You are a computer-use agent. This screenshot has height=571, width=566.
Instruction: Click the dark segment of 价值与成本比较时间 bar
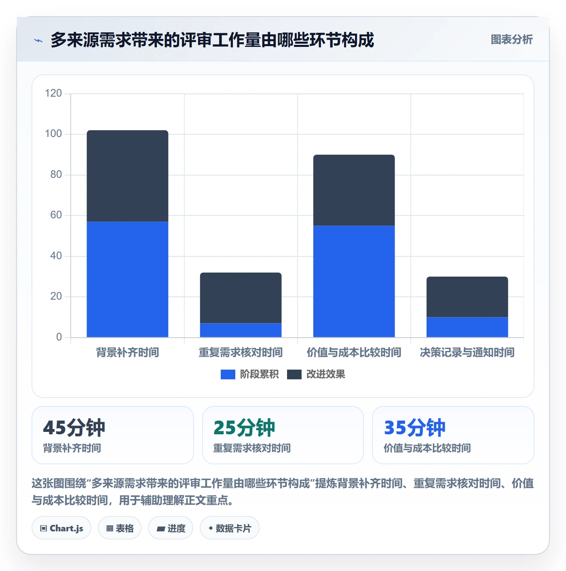[x=354, y=190]
